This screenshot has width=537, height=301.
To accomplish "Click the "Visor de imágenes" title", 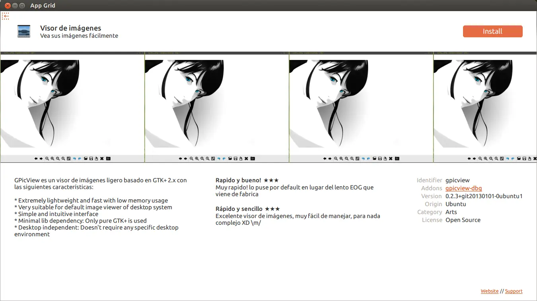I will coord(71,28).
